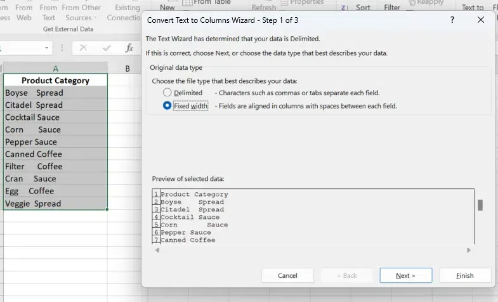Click the preview scroll right arrow
498x302 pixels.
click(468, 250)
